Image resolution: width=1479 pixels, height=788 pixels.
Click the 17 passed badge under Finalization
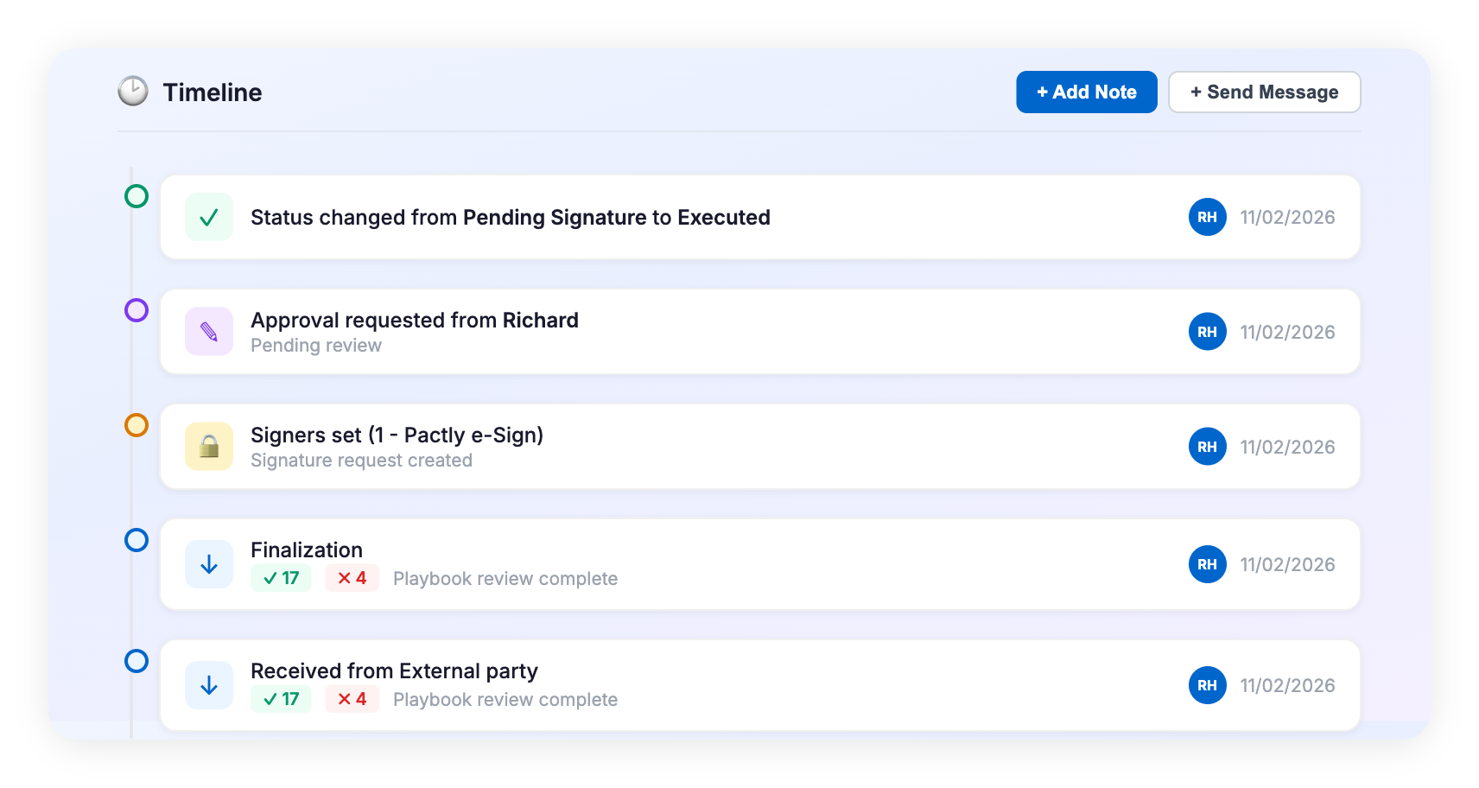[x=281, y=578]
